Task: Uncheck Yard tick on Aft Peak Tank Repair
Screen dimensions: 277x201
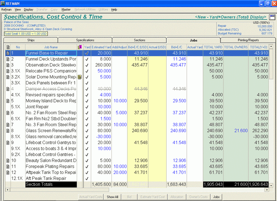Action: pos(87,179)
